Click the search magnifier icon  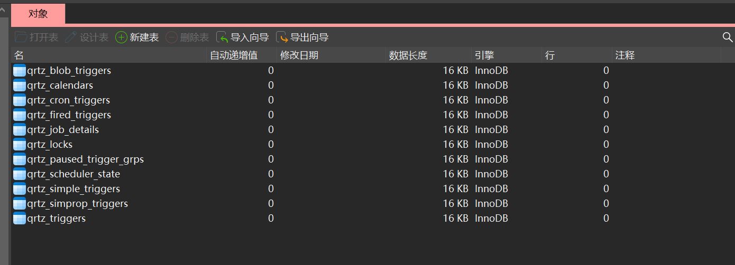pos(728,37)
